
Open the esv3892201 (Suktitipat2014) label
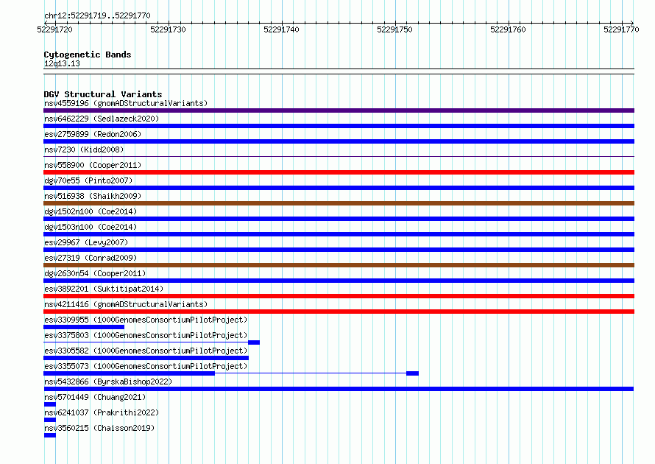click(x=104, y=289)
